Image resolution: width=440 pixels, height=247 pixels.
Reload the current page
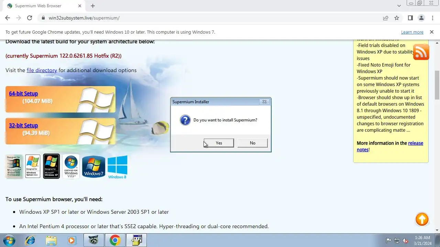(x=30, y=18)
